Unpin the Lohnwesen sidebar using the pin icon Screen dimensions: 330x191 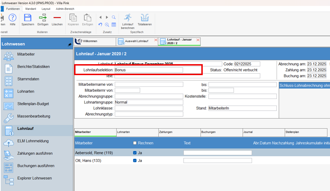69,45
